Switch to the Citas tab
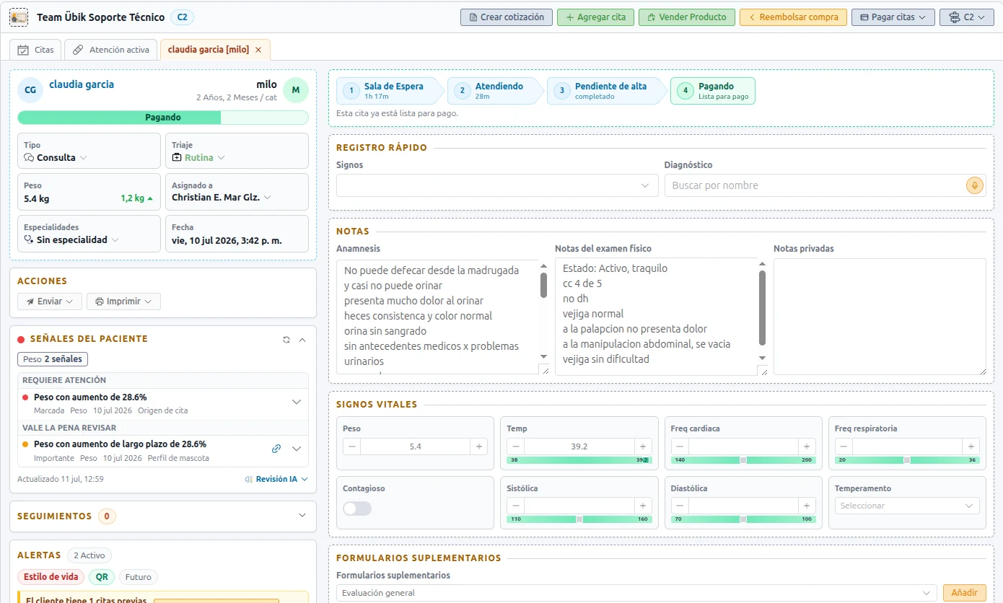This screenshot has width=1003, height=603. 35,50
